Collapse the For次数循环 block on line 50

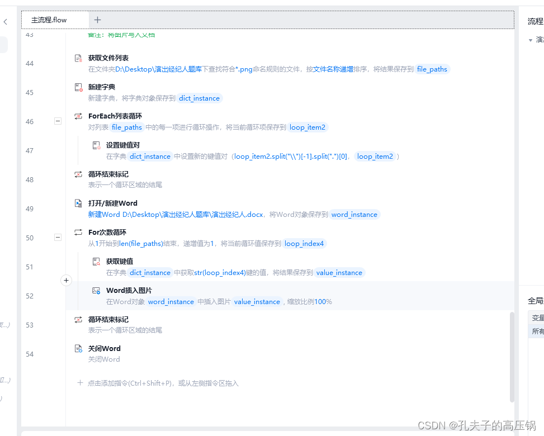coord(58,238)
